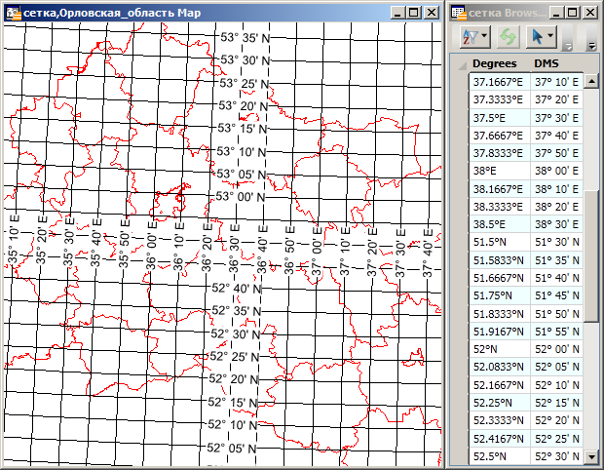Image resolution: width=604 pixels, height=470 pixels.
Task: Open the sort/filter dropdown arrow
Action: point(483,37)
